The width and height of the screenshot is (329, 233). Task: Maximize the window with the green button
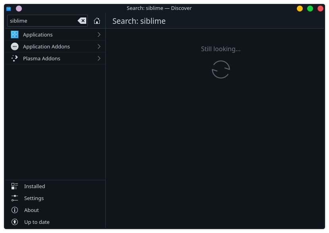(x=310, y=9)
